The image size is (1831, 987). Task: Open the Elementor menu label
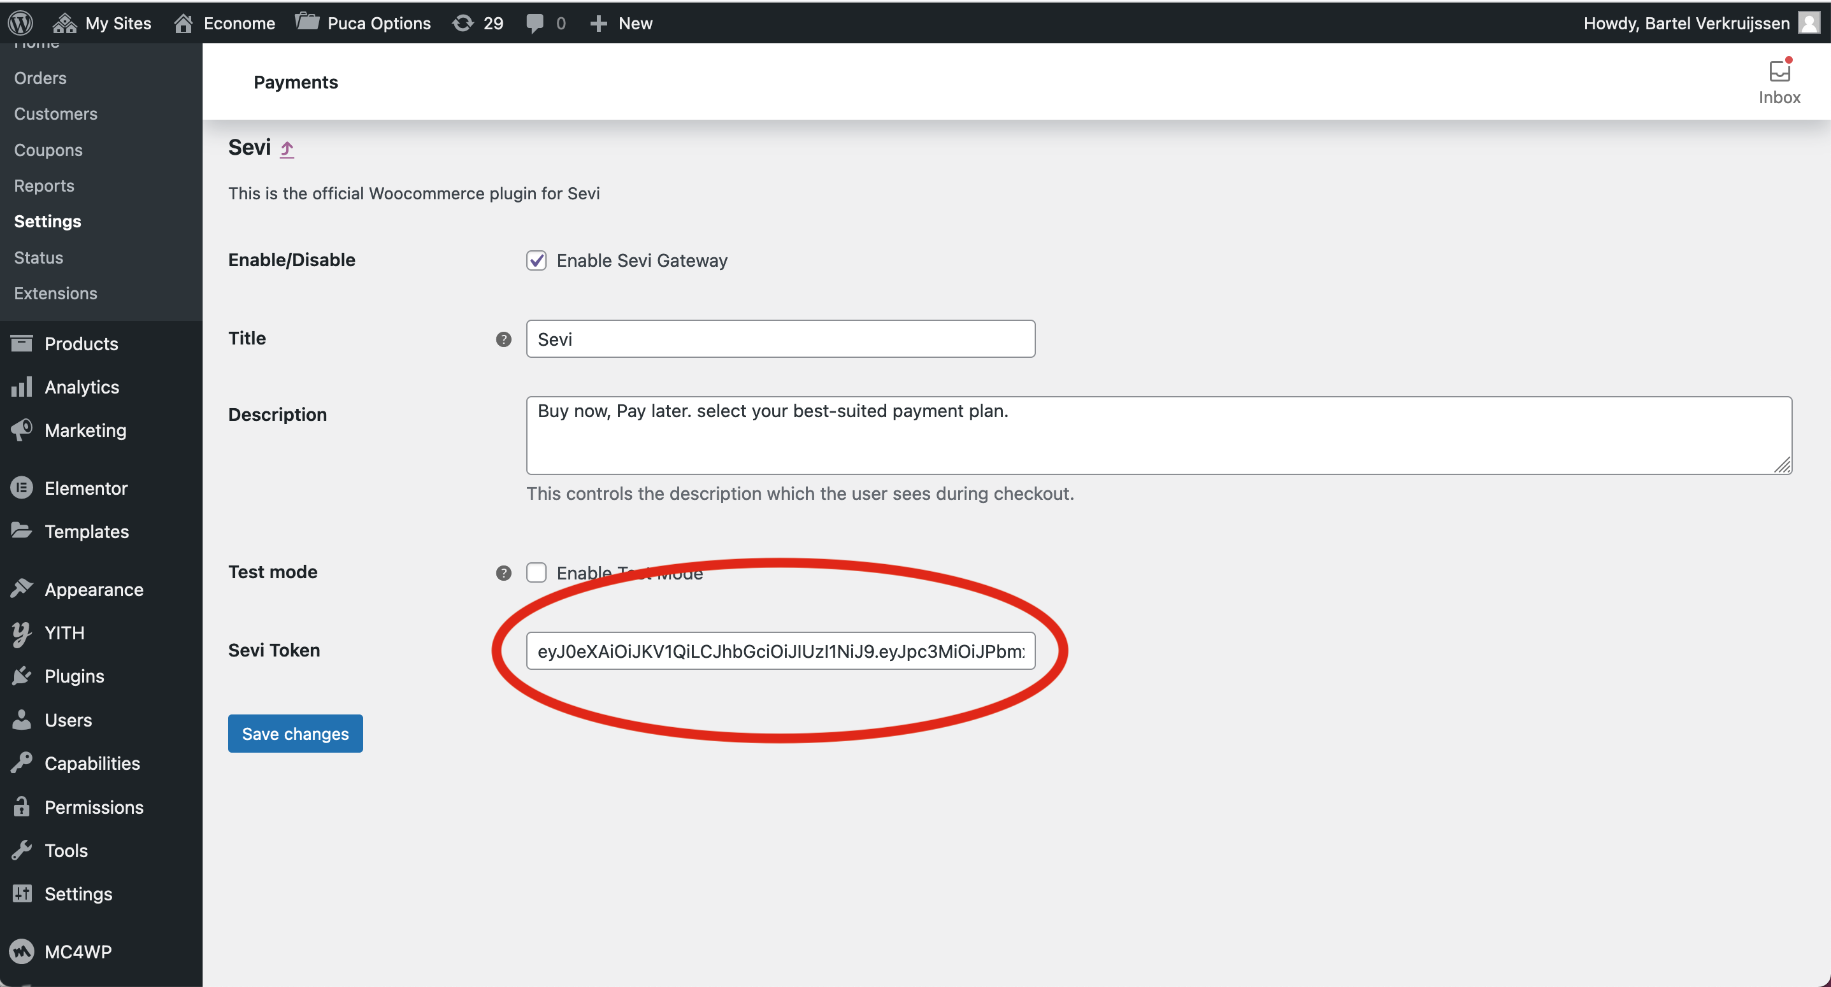86,488
